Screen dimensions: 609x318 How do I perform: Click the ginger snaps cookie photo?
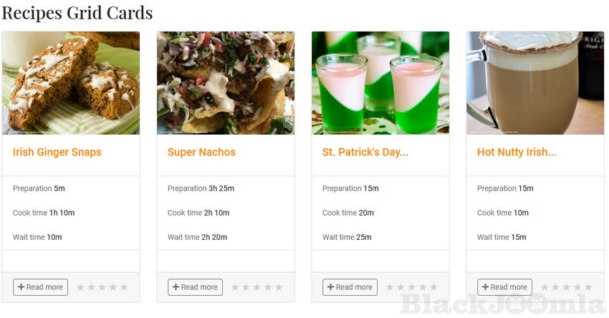tap(71, 83)
